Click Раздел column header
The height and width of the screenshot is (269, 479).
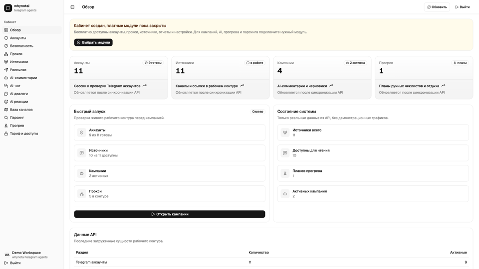tap(82, 253)
